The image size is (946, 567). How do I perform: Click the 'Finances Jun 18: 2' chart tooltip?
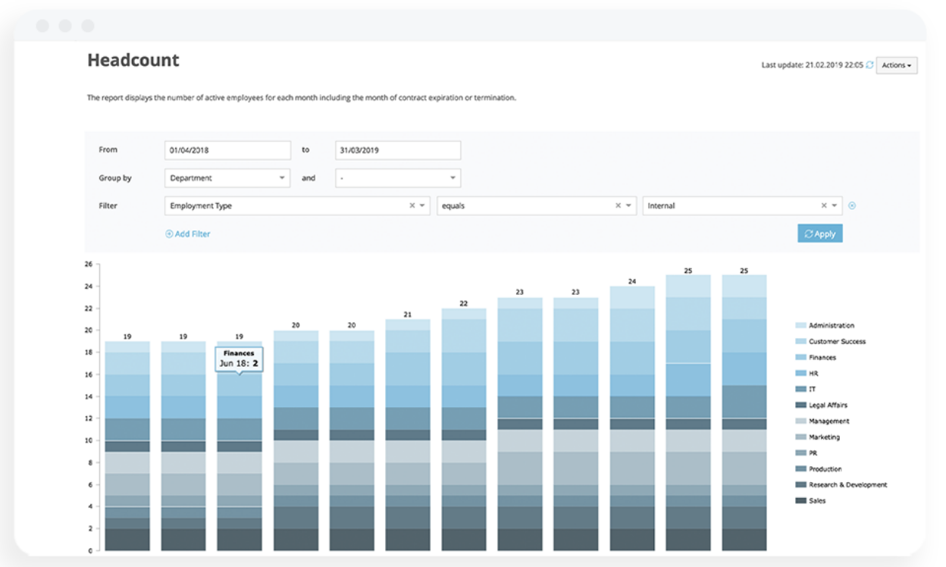click(239, 359)
